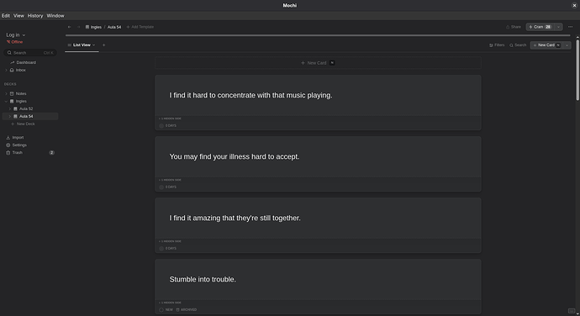
Task: Open the History menu
Action: point(35,15)
